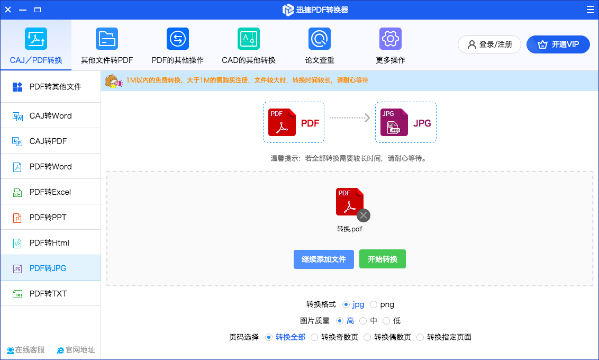Viewport: 599px width, 360px height.
Task: Click the PDF转PPT sidebar icon
Action: point(17,218)
